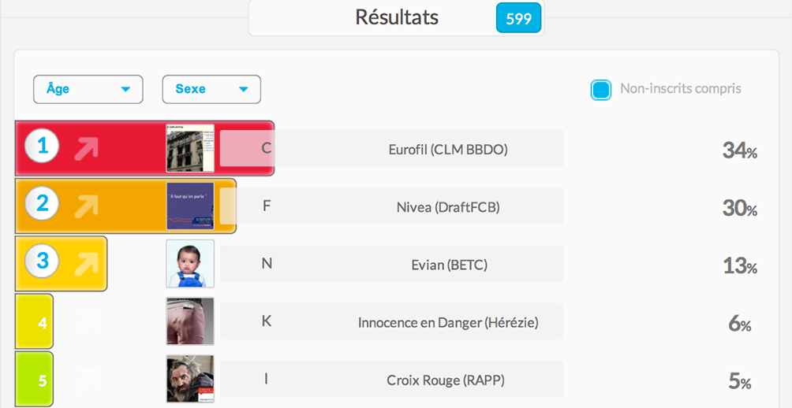Click the red 34% progress bar
792x408 pixels.
pos(144,148)
